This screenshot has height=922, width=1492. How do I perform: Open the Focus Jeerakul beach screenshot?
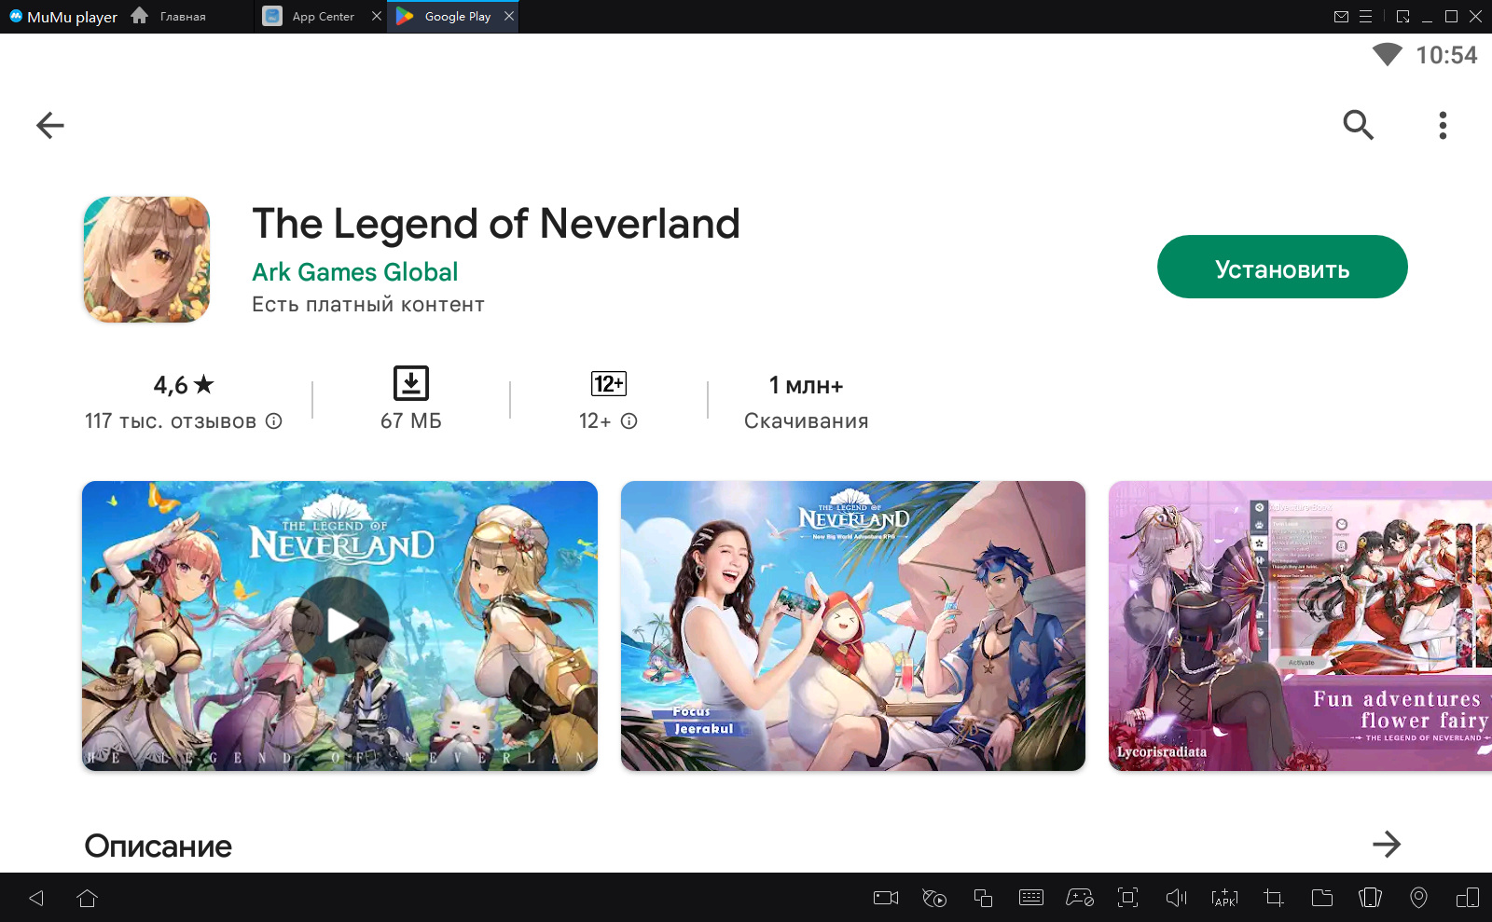pos(852,626)
